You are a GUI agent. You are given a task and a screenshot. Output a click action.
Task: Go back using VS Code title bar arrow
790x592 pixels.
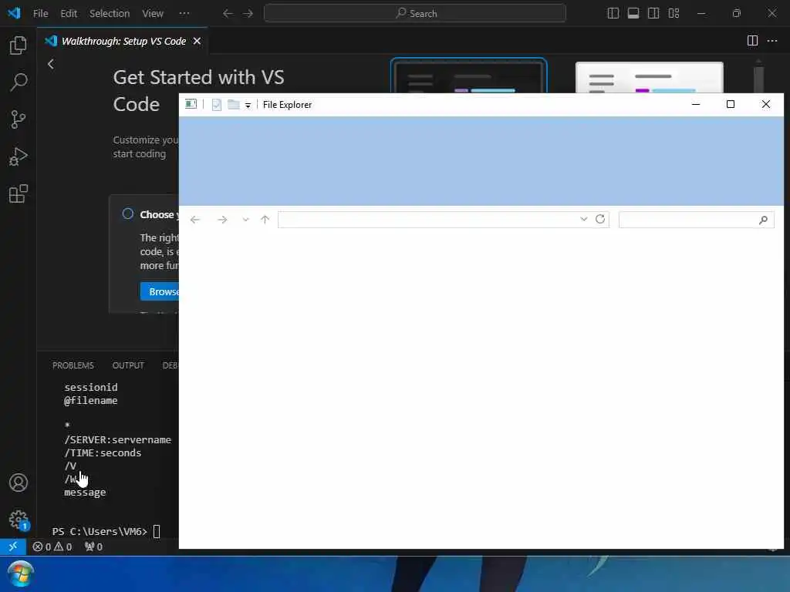228,14
